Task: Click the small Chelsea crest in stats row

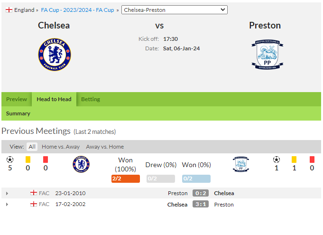Action: point(81,164)
